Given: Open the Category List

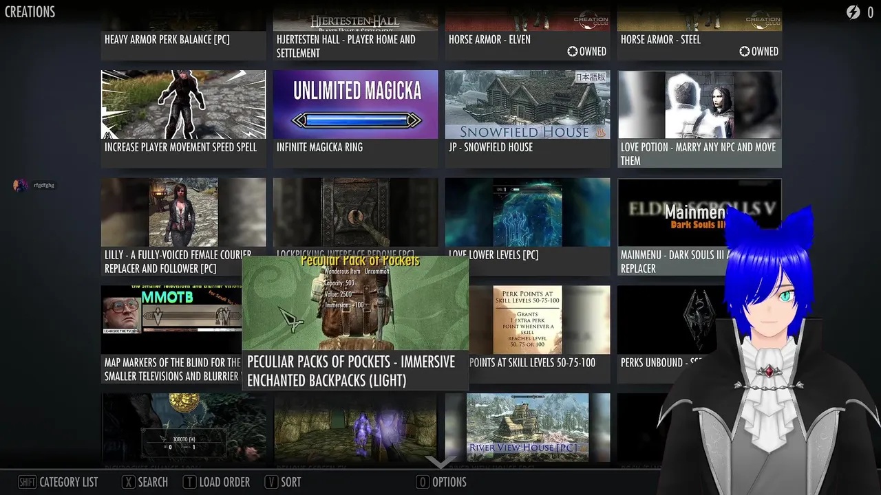Looking at the screenshot, I should pyautogui.click(x=59, y=482).
